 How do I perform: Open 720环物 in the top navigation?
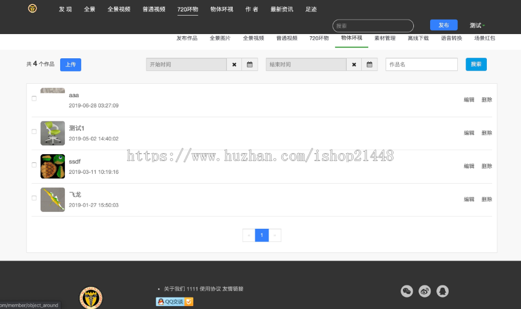click(x=188, y=9)
